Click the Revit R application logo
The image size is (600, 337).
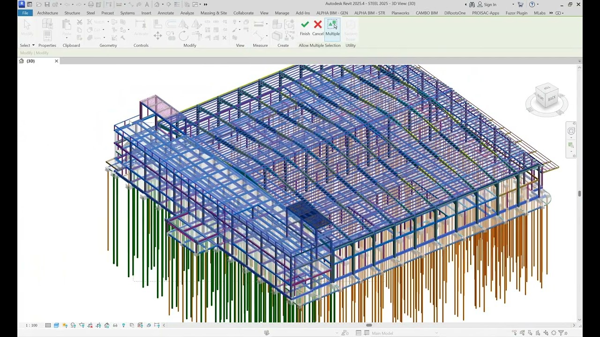(22, 4)
